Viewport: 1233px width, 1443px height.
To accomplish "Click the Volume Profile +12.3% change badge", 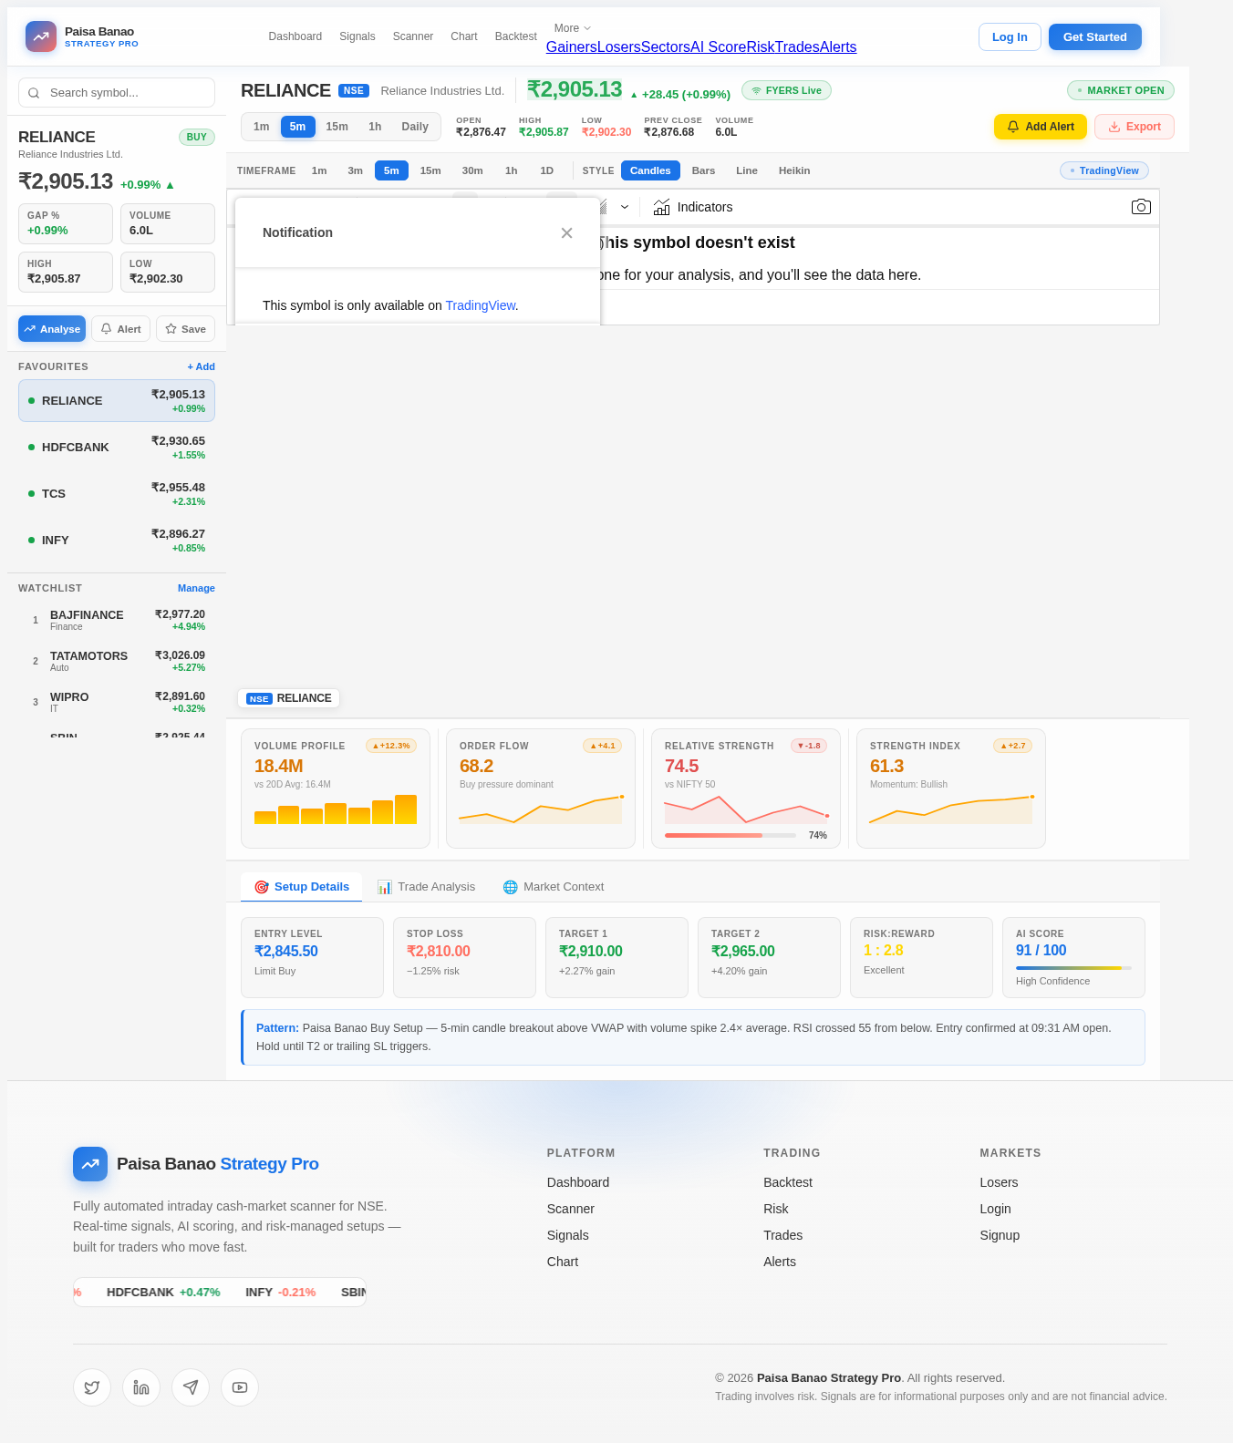I will pyautogui.click(x=391, y=746).
